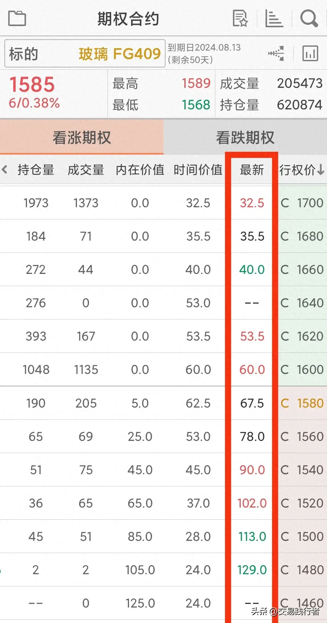Tap the 持仓量 column header
This screenshot has width=327, height=623.
tap(36, 170)
